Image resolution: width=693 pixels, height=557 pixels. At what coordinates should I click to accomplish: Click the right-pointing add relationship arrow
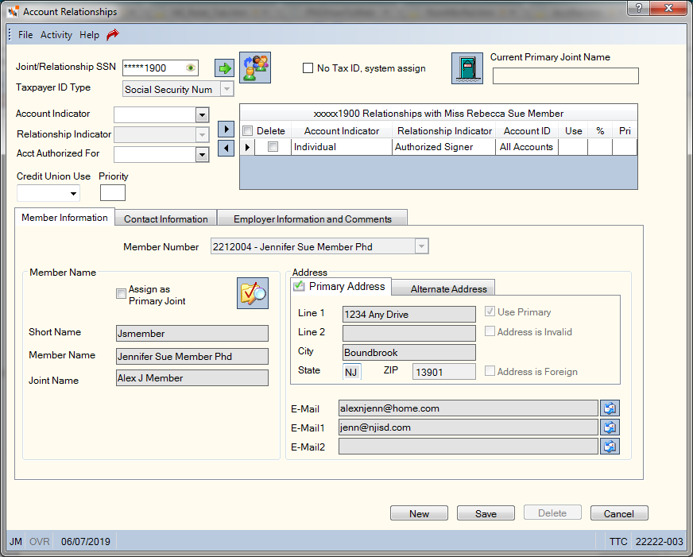tap(226, 130)
